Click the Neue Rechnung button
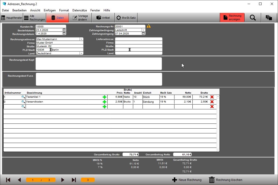 pos(187,180)
